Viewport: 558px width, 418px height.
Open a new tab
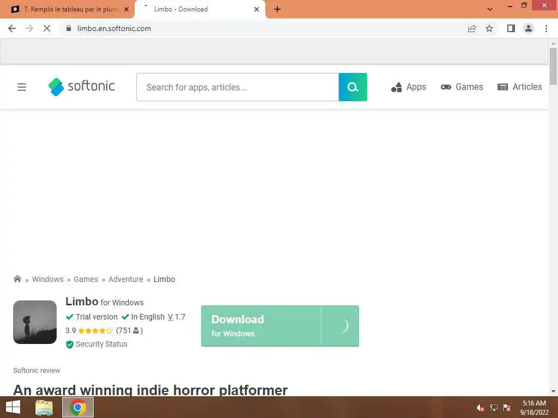click(277, 9)
